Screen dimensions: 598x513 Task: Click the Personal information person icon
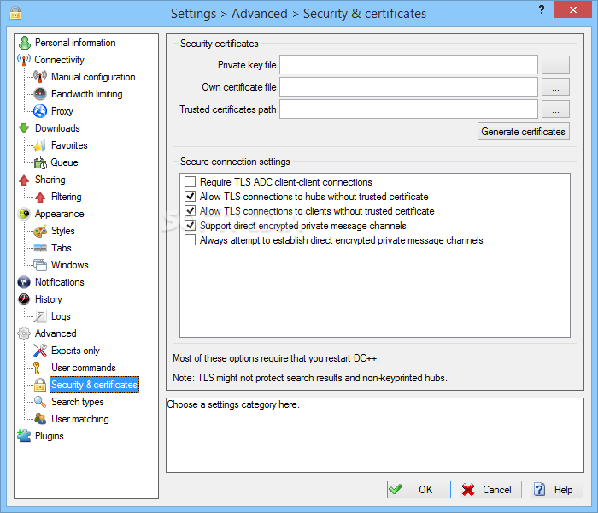(x=25, y=43)
